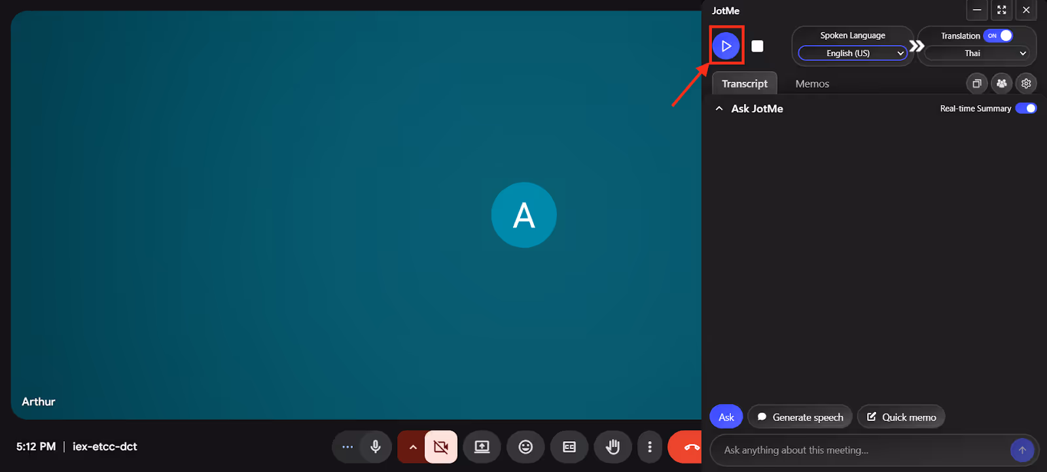Copy the transcript using the copy icon
The height and width of the screenshot is (472, 1047).
click(x=977, y=84)
